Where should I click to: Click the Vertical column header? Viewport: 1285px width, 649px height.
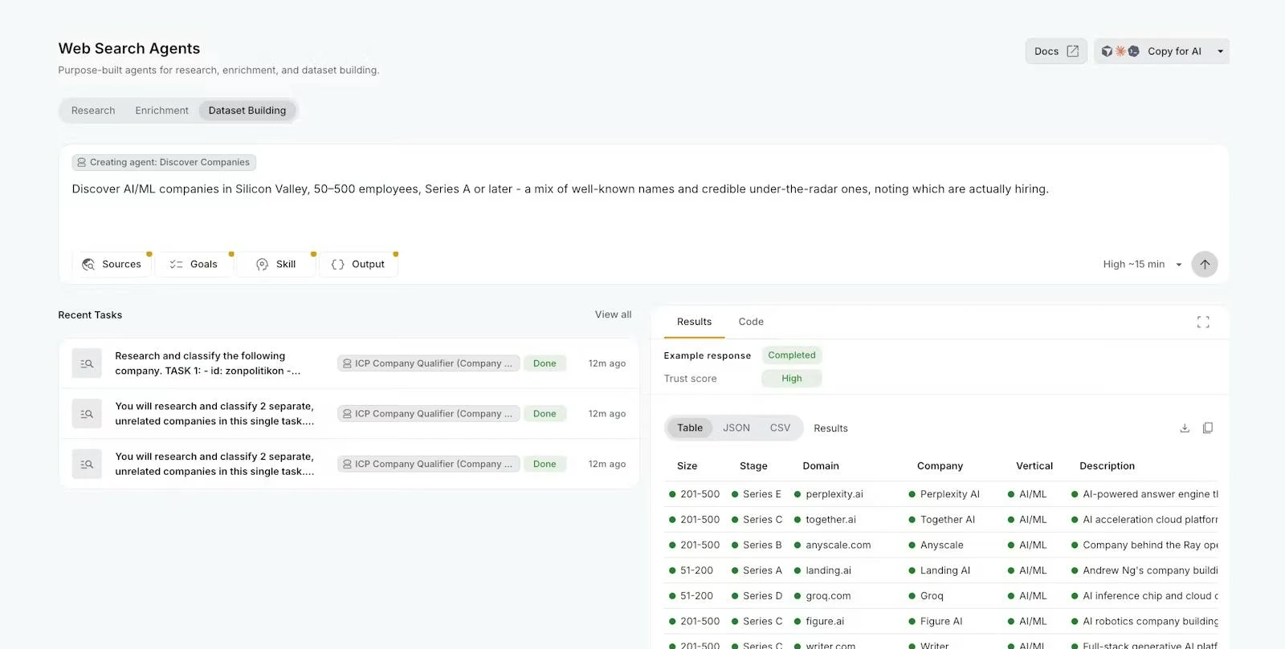tap(1034, 466)
